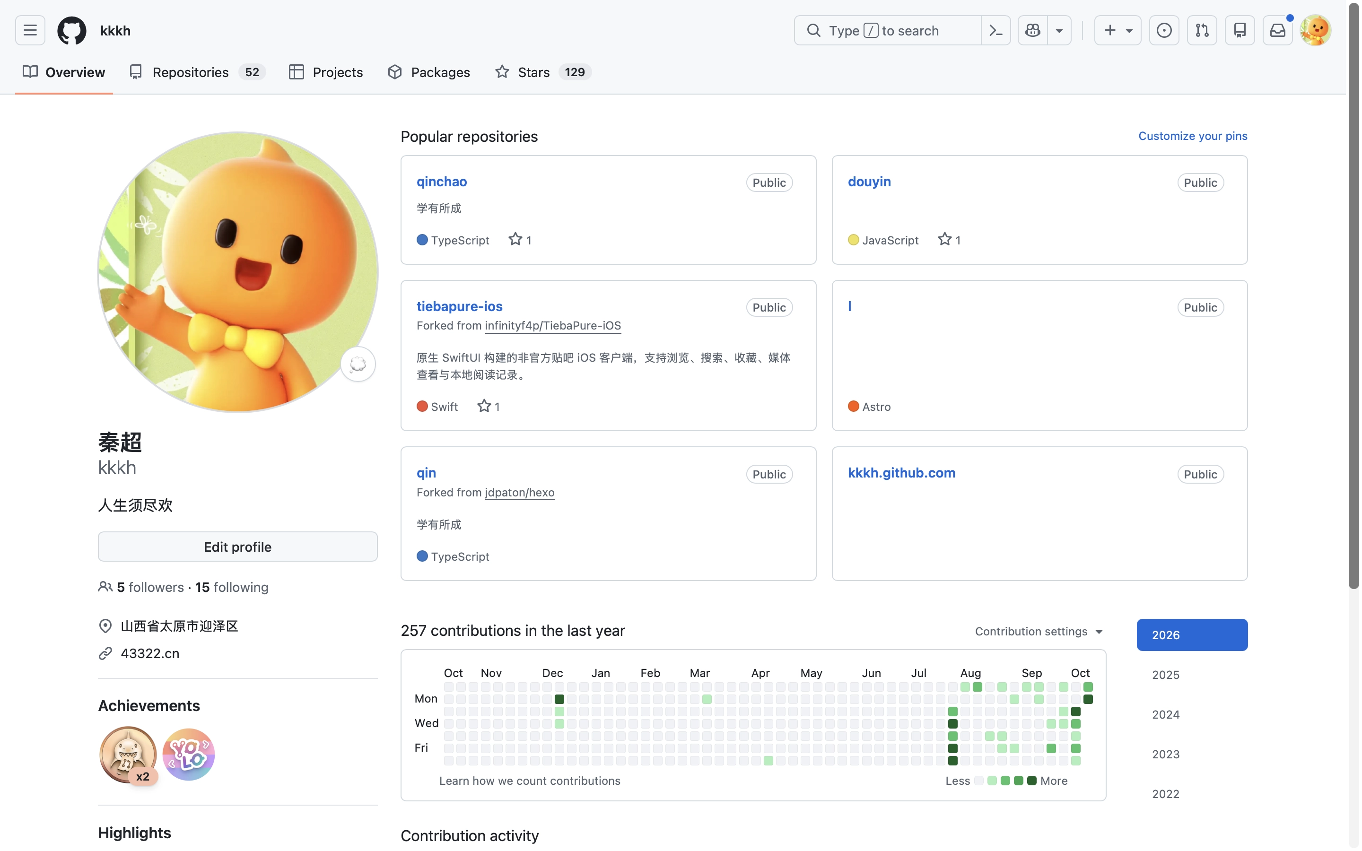
Task: View stargazers of tiebapure-ios repo
Action: (489, 407)
